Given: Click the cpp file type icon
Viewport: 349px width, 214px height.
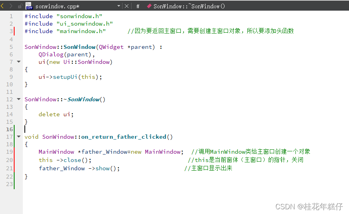Looking at the screenshot, I should (x=29, y=6).
